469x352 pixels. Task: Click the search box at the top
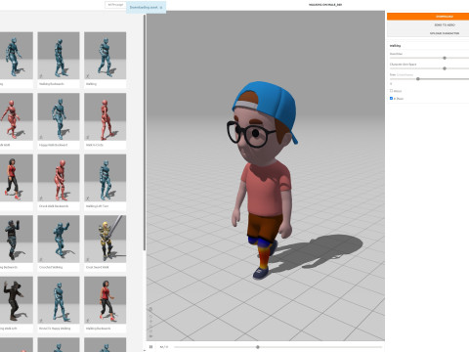[115, 5]
